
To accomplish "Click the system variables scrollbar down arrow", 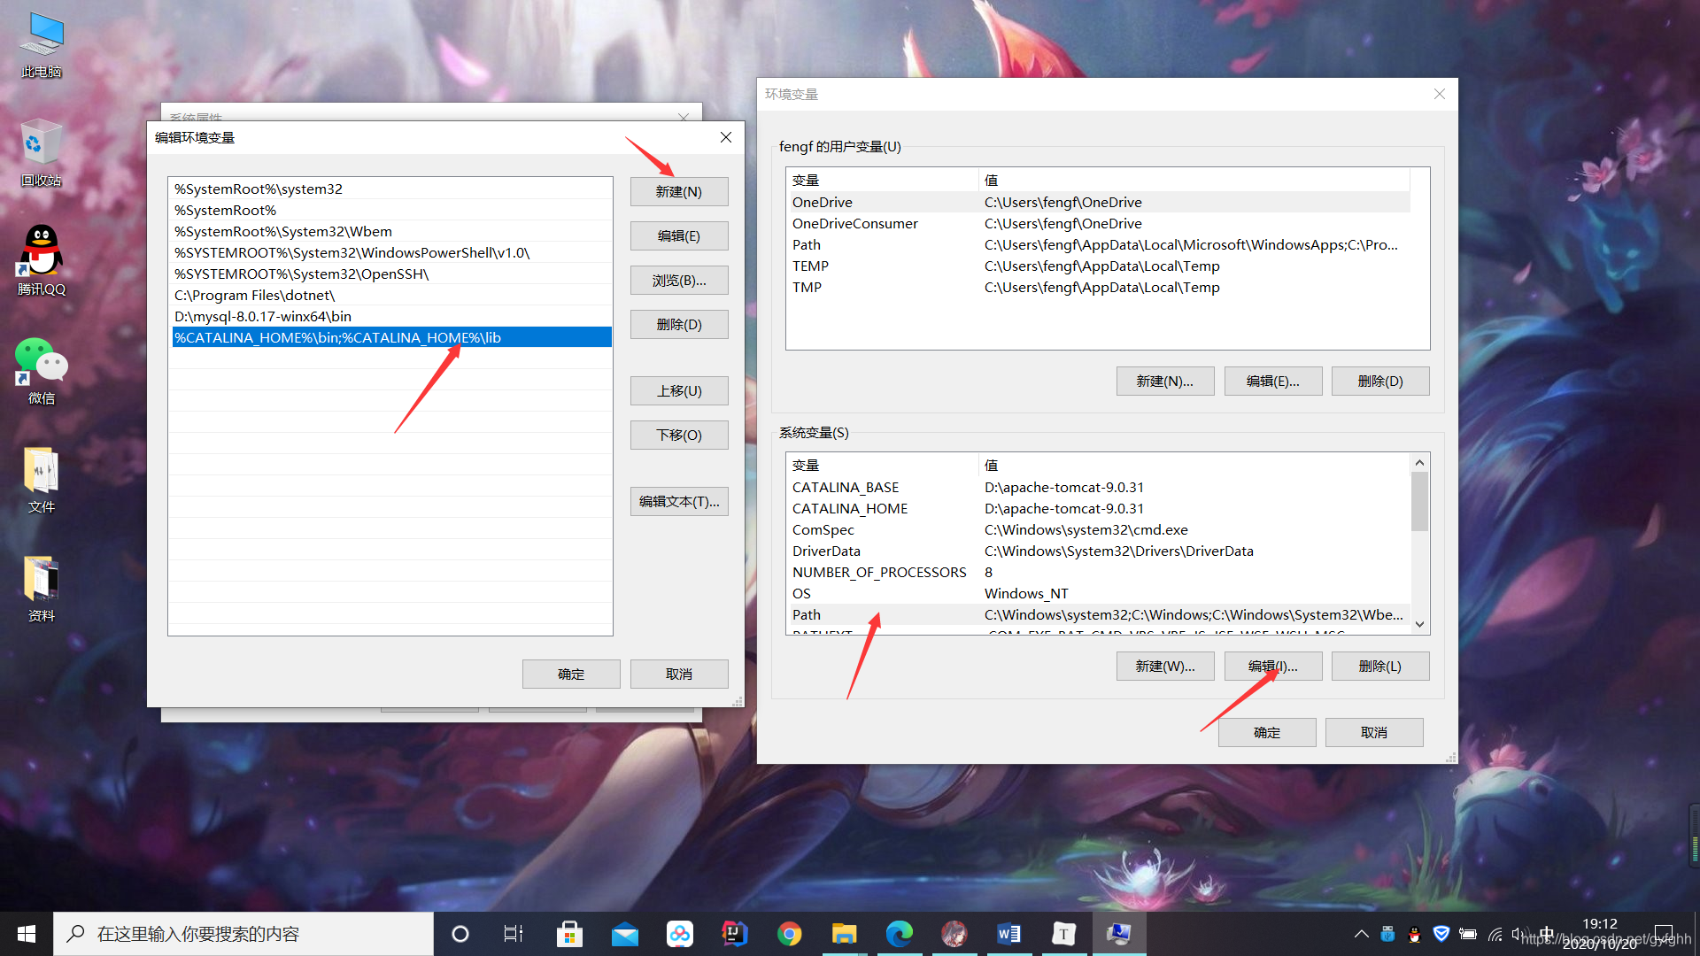I will pyautogui.click(x=1419, y=625).
